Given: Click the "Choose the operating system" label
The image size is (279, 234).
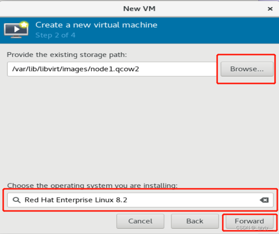Looking at the screenshot, I should 92,185.
